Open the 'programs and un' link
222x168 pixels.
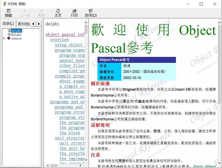pos(67,102)
